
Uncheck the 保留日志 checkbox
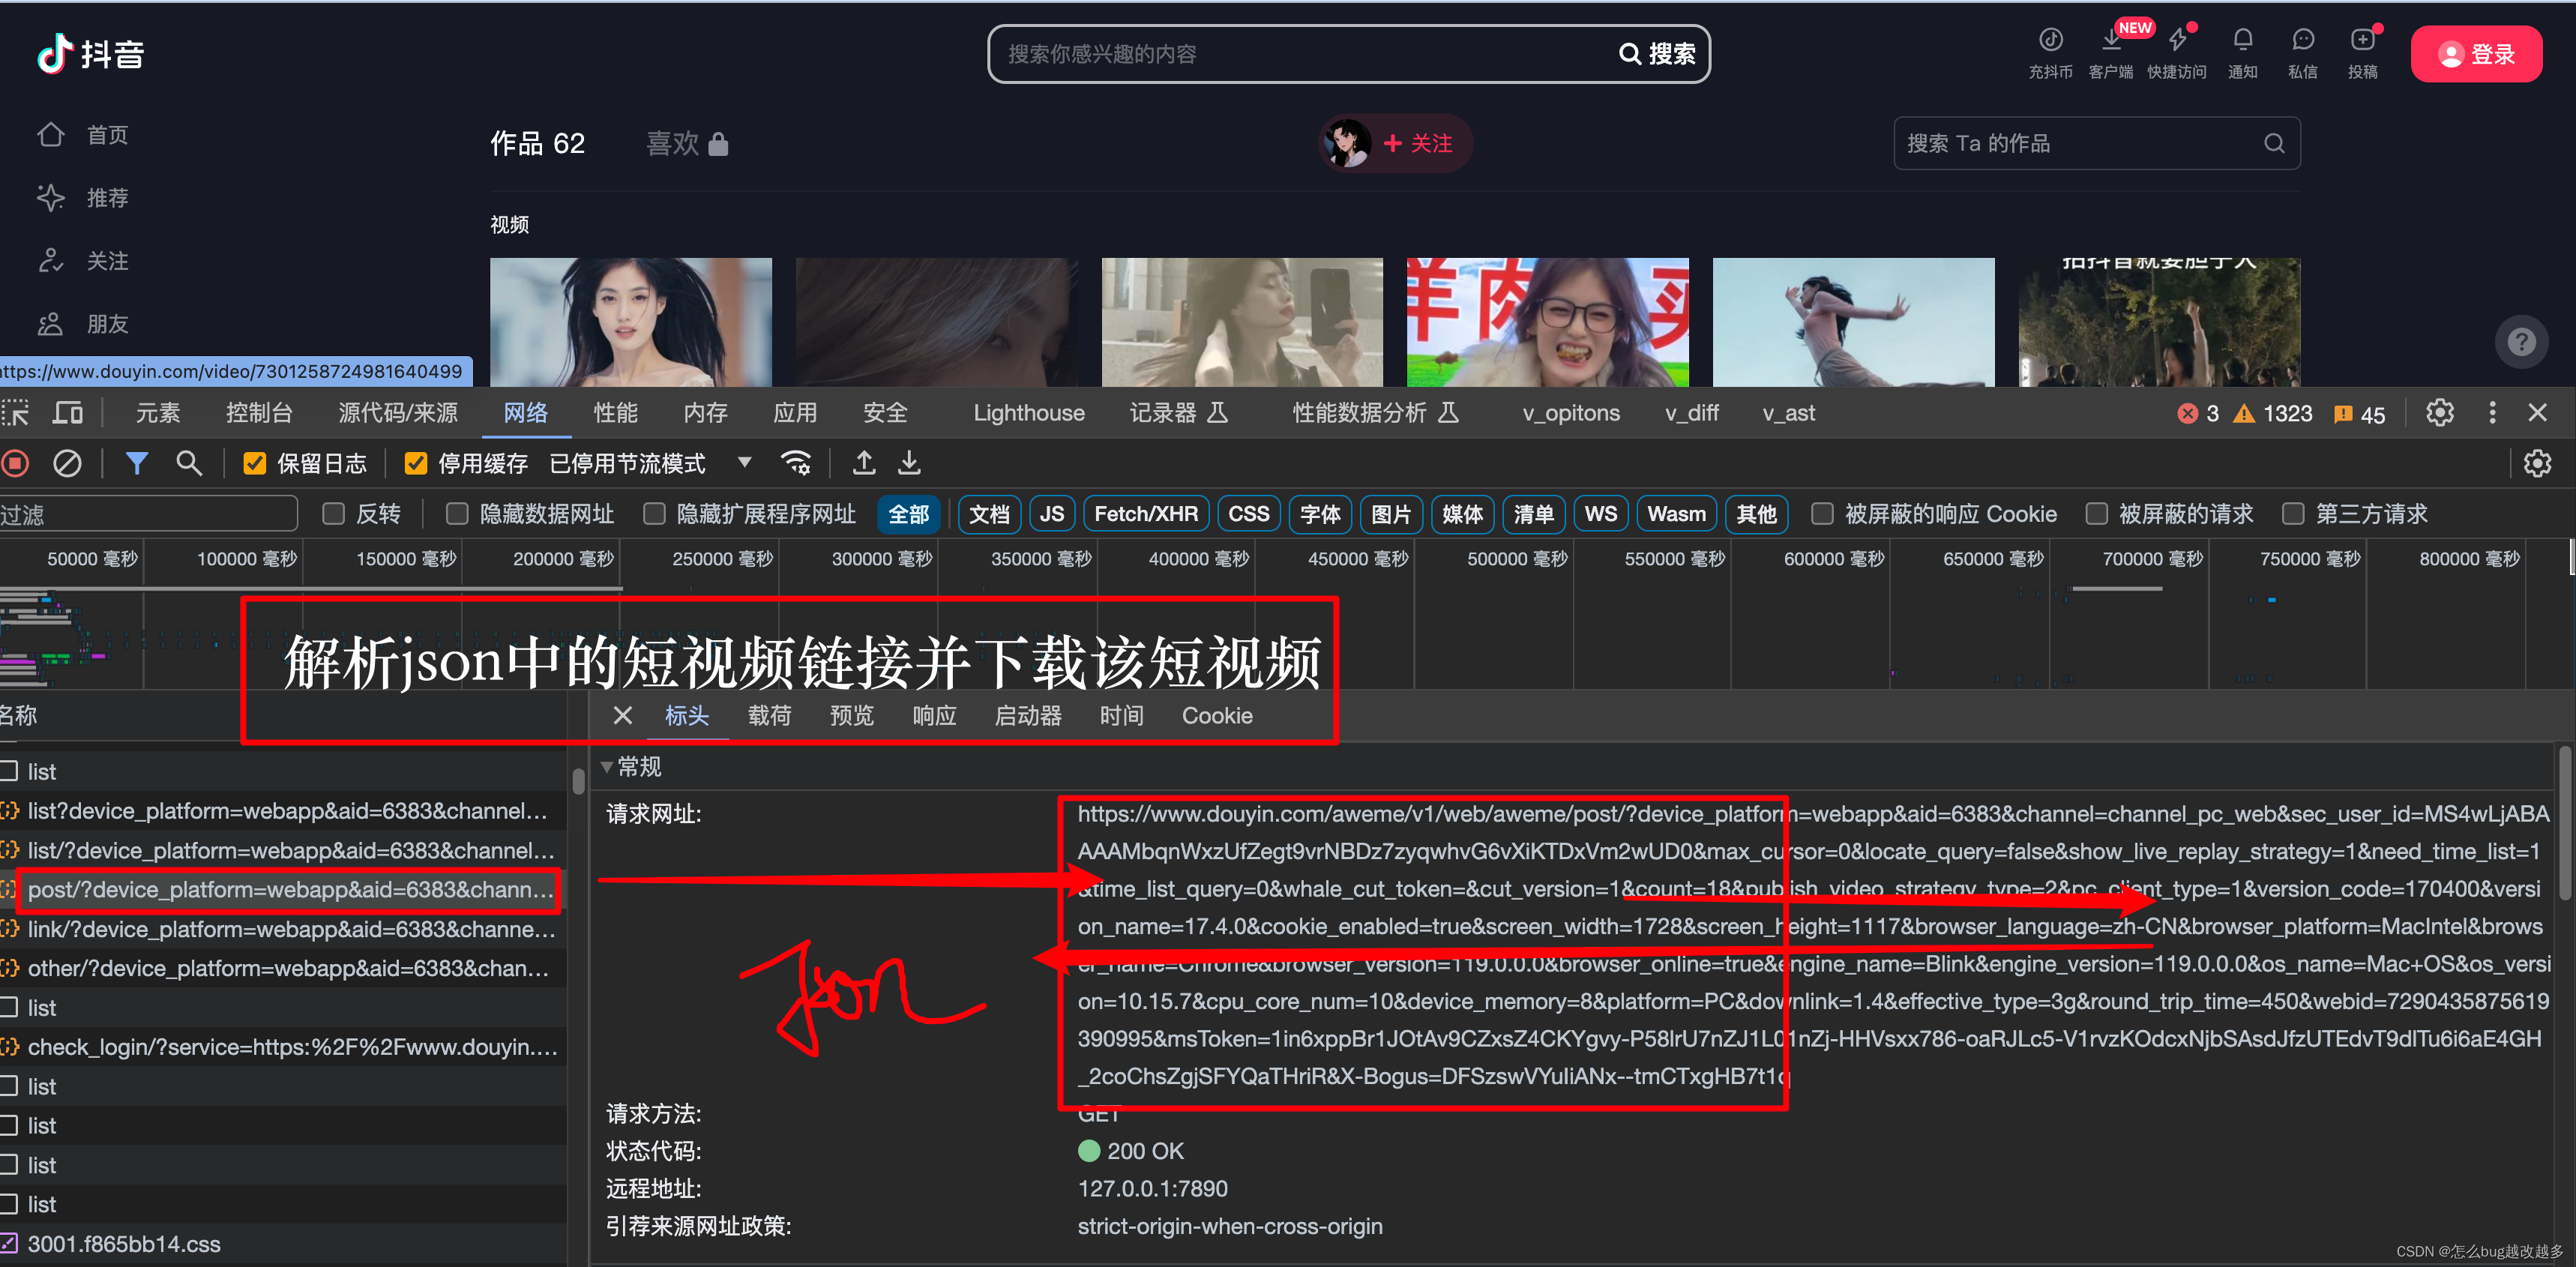(x=255, y=464)
